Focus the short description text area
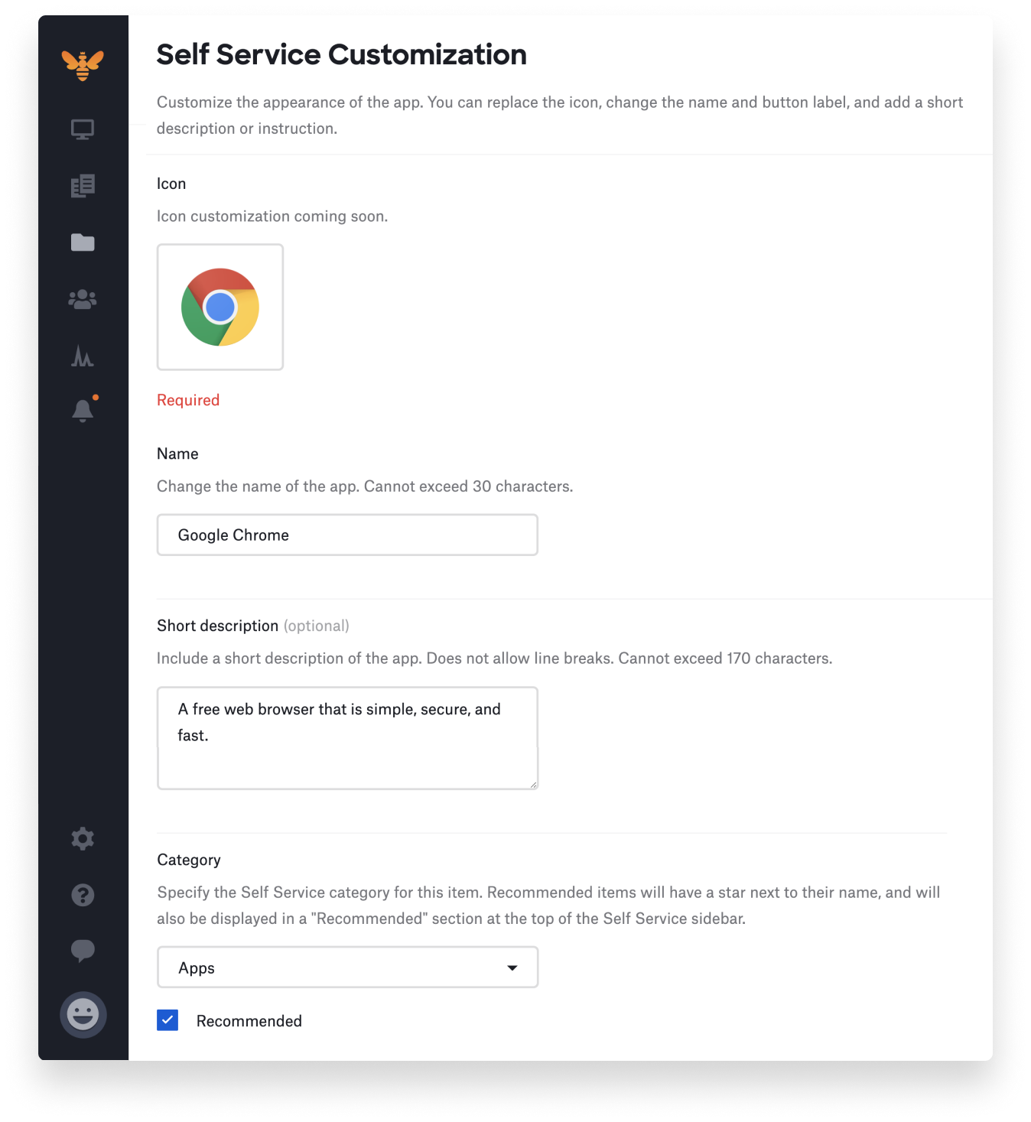1031x1122 pixels. coord(347,737)
